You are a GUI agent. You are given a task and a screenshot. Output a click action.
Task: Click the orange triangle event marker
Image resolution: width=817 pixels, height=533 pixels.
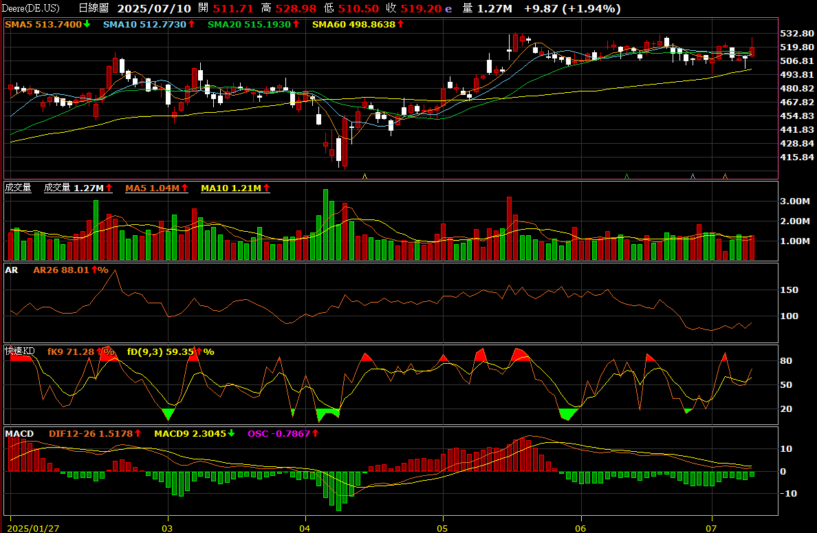pyautogui.click(x=725, y=176)
